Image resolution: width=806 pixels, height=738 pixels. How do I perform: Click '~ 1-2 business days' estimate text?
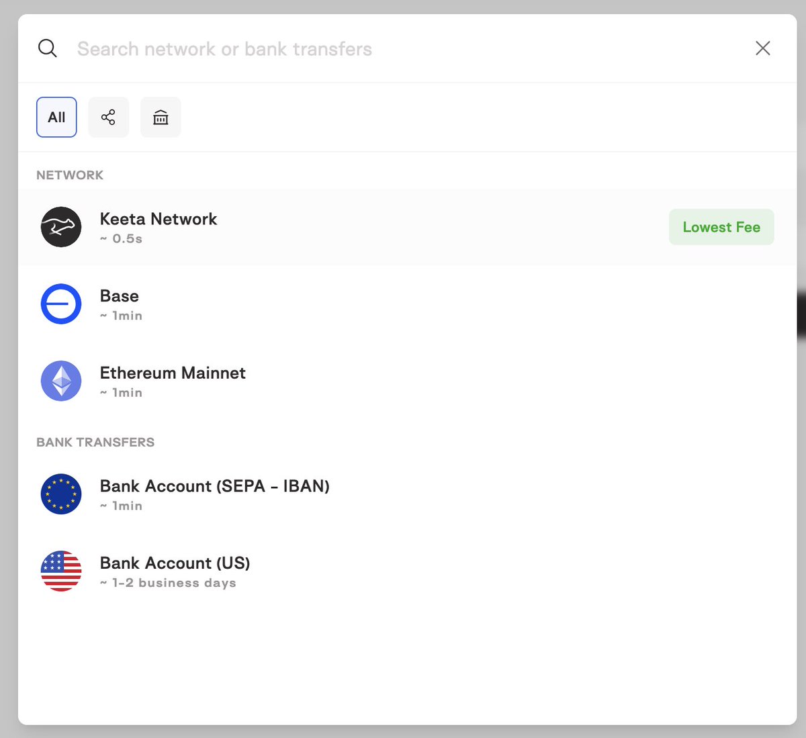(x=168, y=583)
